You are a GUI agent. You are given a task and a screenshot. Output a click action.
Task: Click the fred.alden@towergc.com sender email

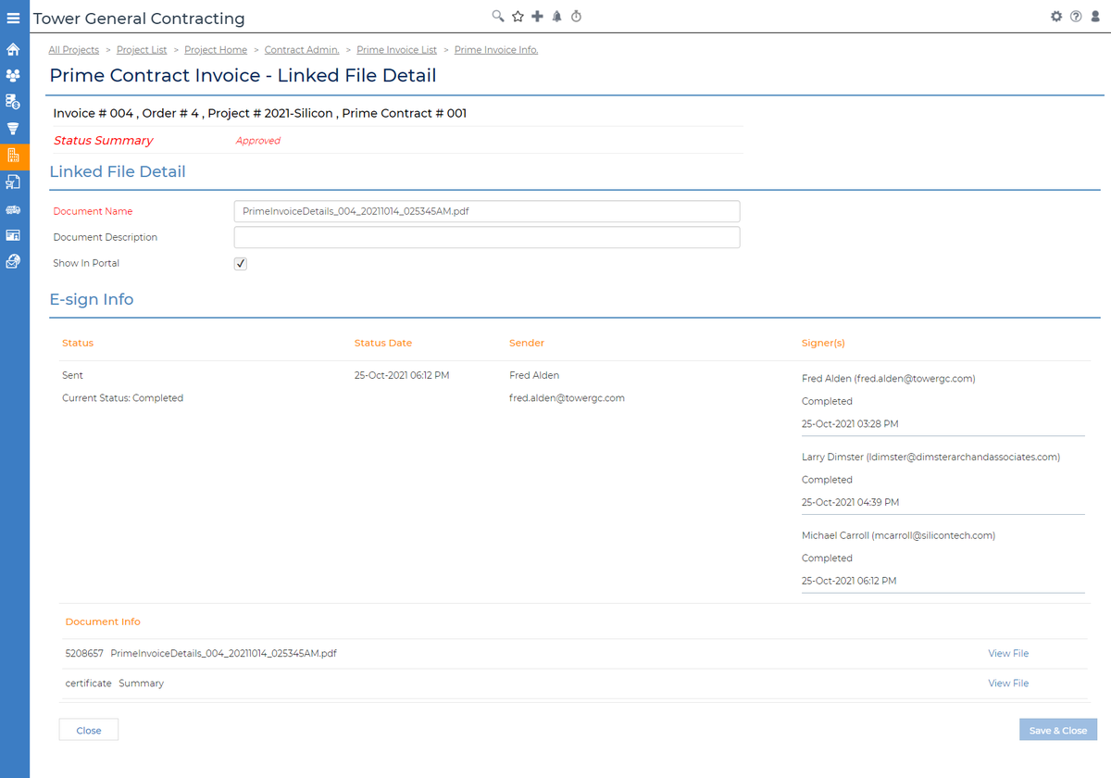click(567, 398)
